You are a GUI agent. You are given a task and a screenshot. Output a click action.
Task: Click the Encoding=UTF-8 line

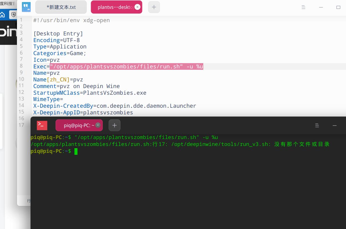(56, 40)
